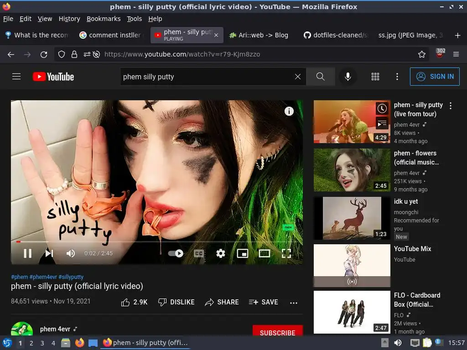Image resolution: width=467 pixels, height=350 pixels.
Task: Enter fullscreen video mode
Action: coord(286,253)
